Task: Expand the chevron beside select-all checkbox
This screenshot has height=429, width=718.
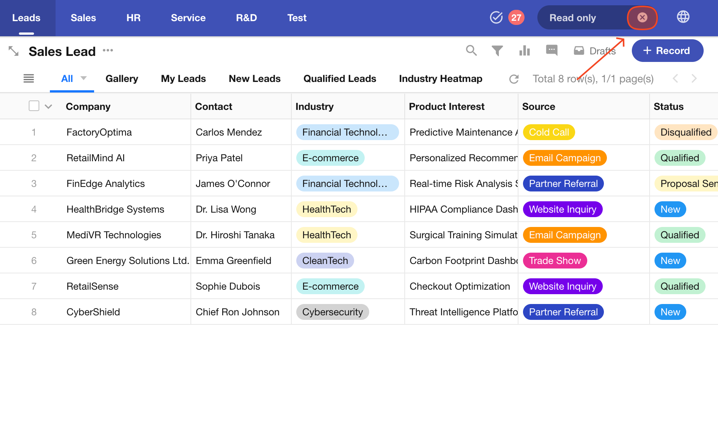Action: point(48,107)
